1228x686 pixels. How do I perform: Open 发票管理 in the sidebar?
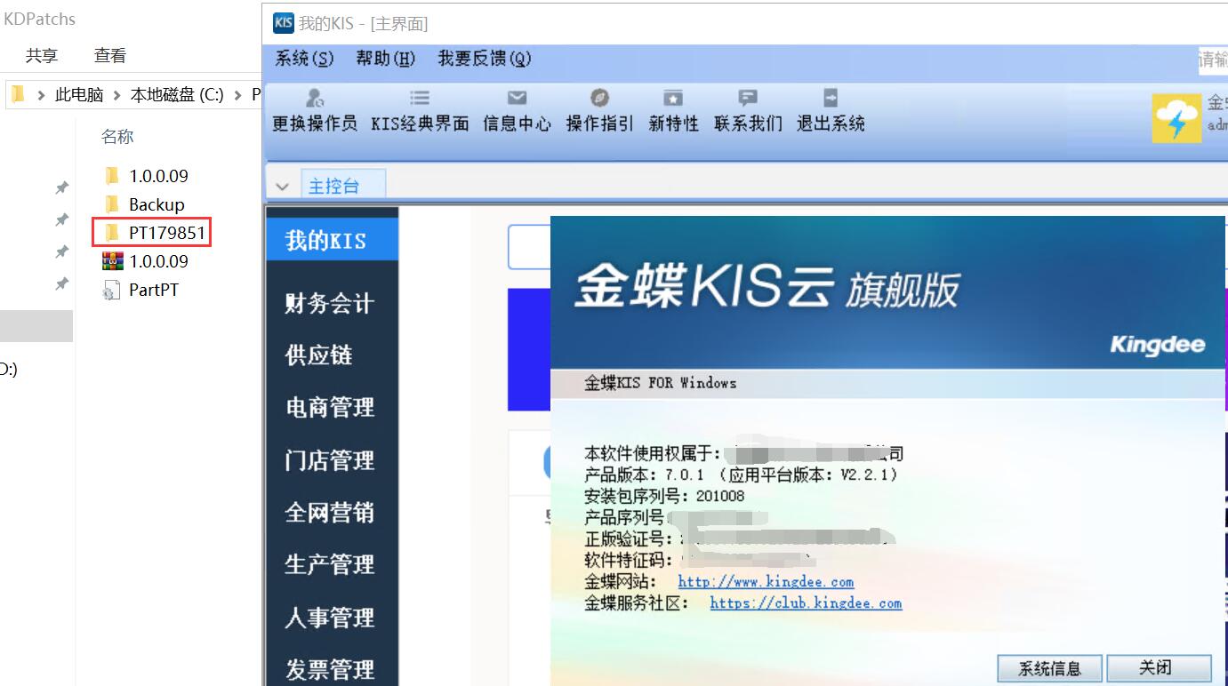click(332, 668)
